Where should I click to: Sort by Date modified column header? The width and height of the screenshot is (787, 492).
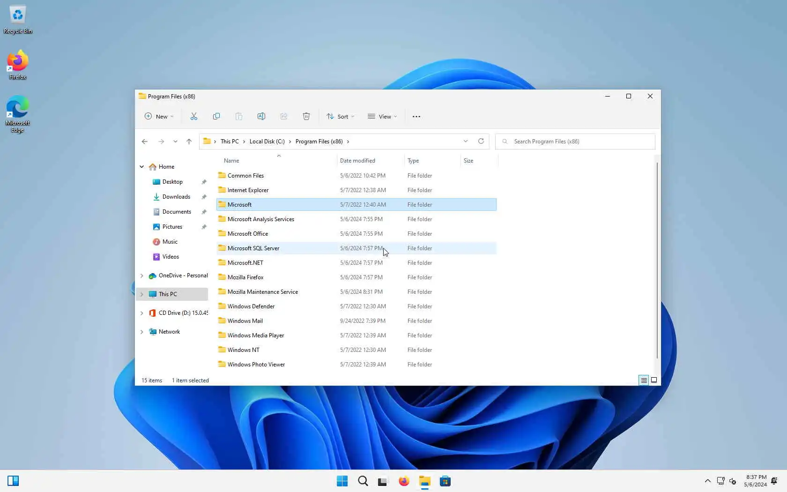pos(370,161)
